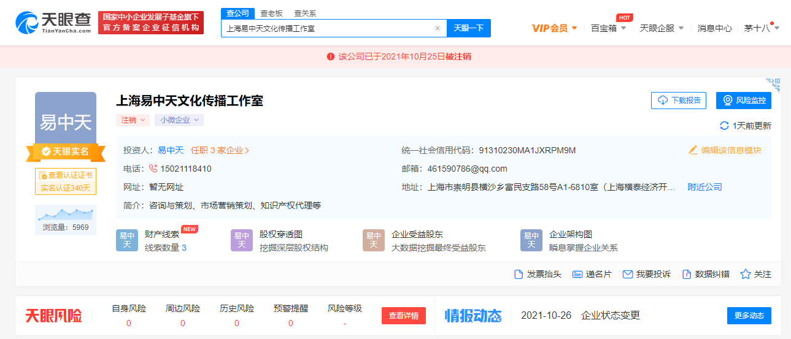Click the 下载报告 button

(x=679, y=101)
